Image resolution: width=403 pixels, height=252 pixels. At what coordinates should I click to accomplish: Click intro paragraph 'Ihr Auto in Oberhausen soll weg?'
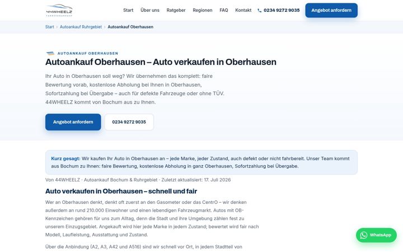pyautogui.click(x=135, y=89)
